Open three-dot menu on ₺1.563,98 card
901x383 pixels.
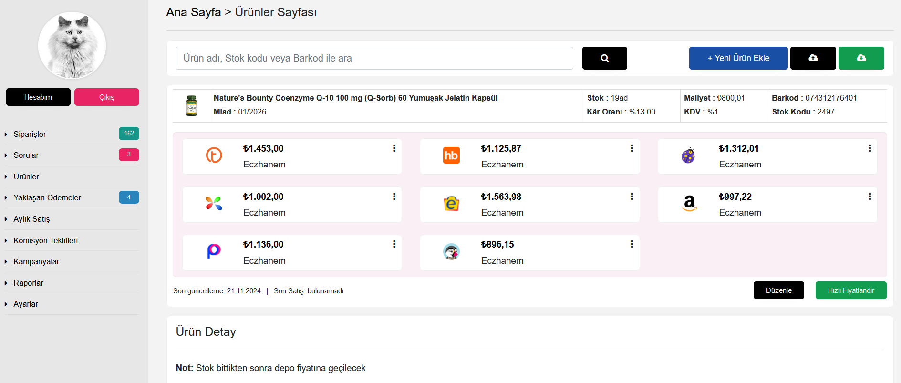[x=632, y=197]
